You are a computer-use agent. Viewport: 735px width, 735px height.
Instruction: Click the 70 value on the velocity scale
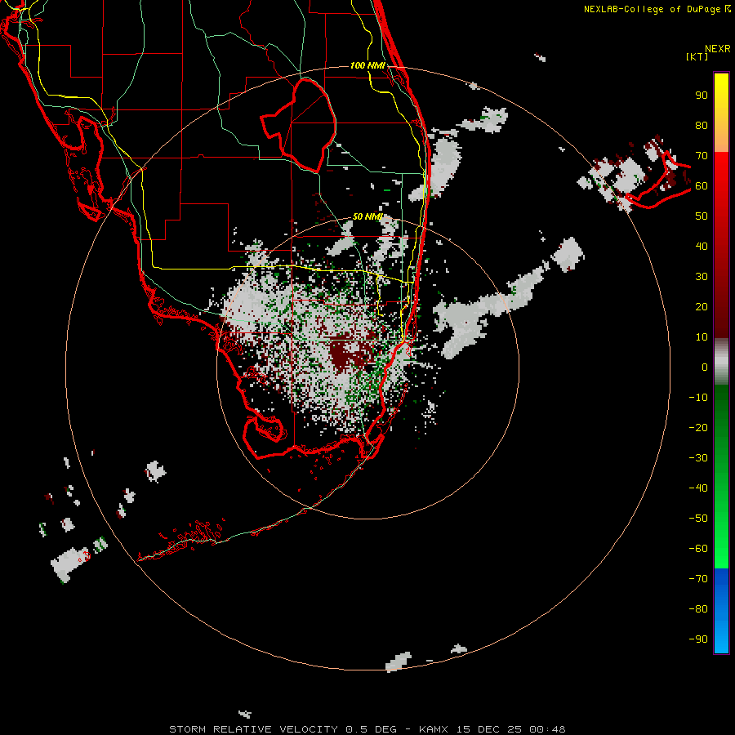(702, 156)
